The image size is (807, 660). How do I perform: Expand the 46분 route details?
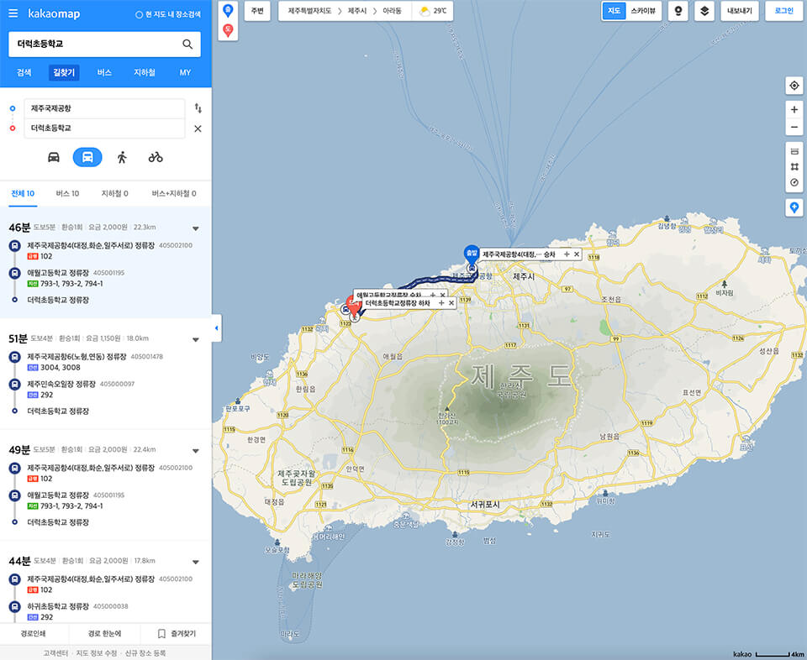tap(196, 228)
